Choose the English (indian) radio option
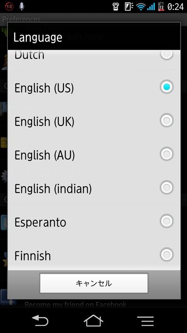 tap(167, 187)
